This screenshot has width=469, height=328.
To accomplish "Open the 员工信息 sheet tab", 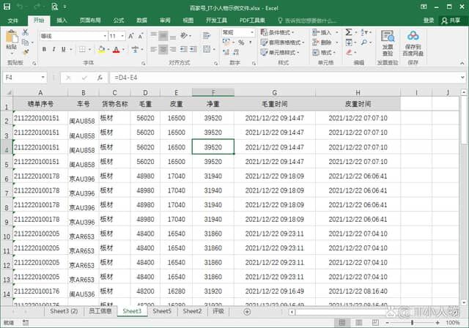I will pos(100,311).
